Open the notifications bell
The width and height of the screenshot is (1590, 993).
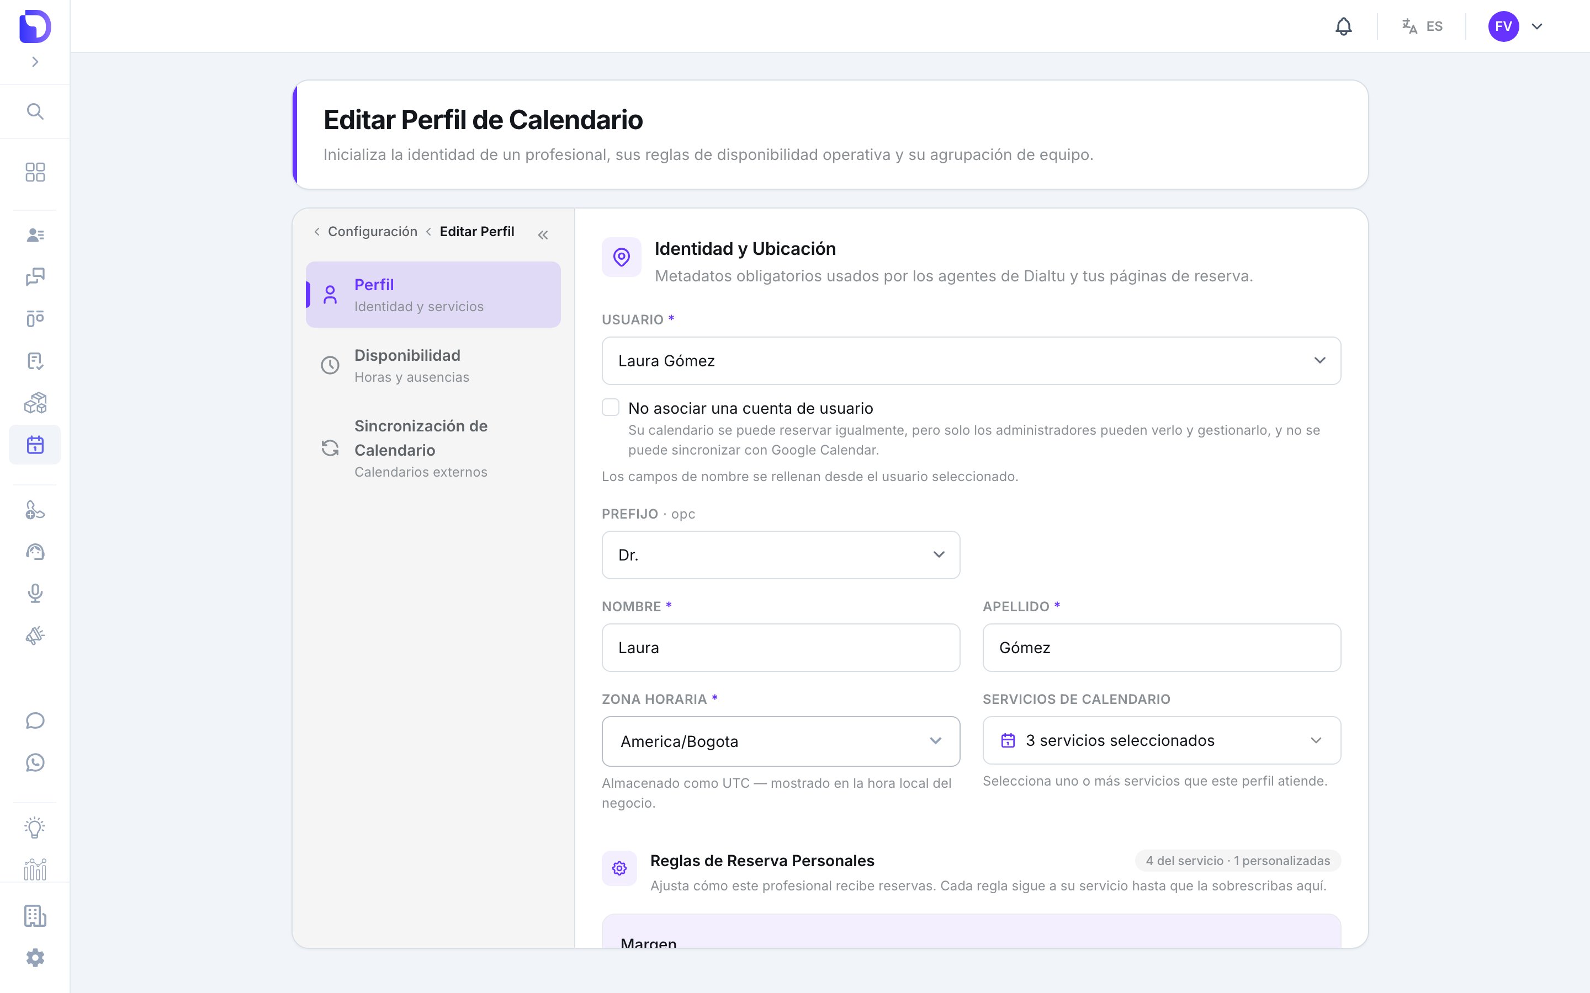click(1344, 26)
